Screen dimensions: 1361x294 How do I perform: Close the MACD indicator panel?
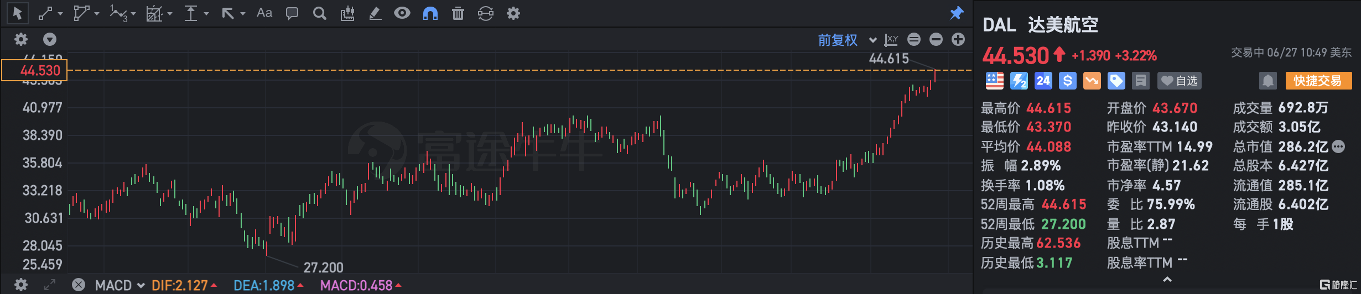pos(79,285)
